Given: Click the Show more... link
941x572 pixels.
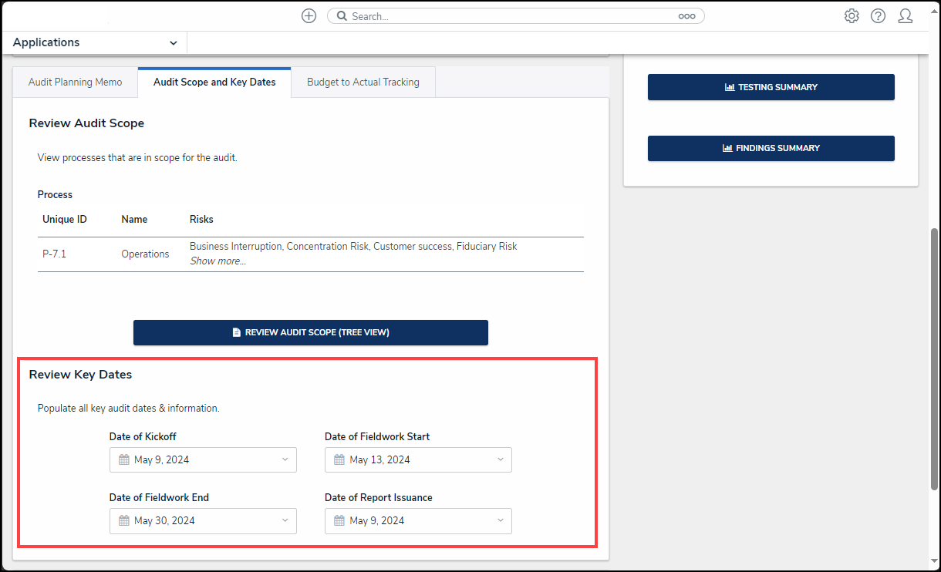Looking at the screenshot, I should click(218, 261).
